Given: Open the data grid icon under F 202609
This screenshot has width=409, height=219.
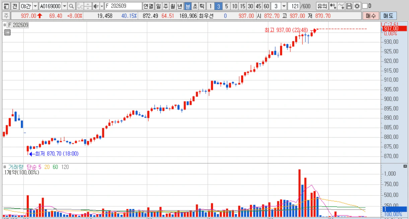Looking at the screenshot, I should pos(7,32).
